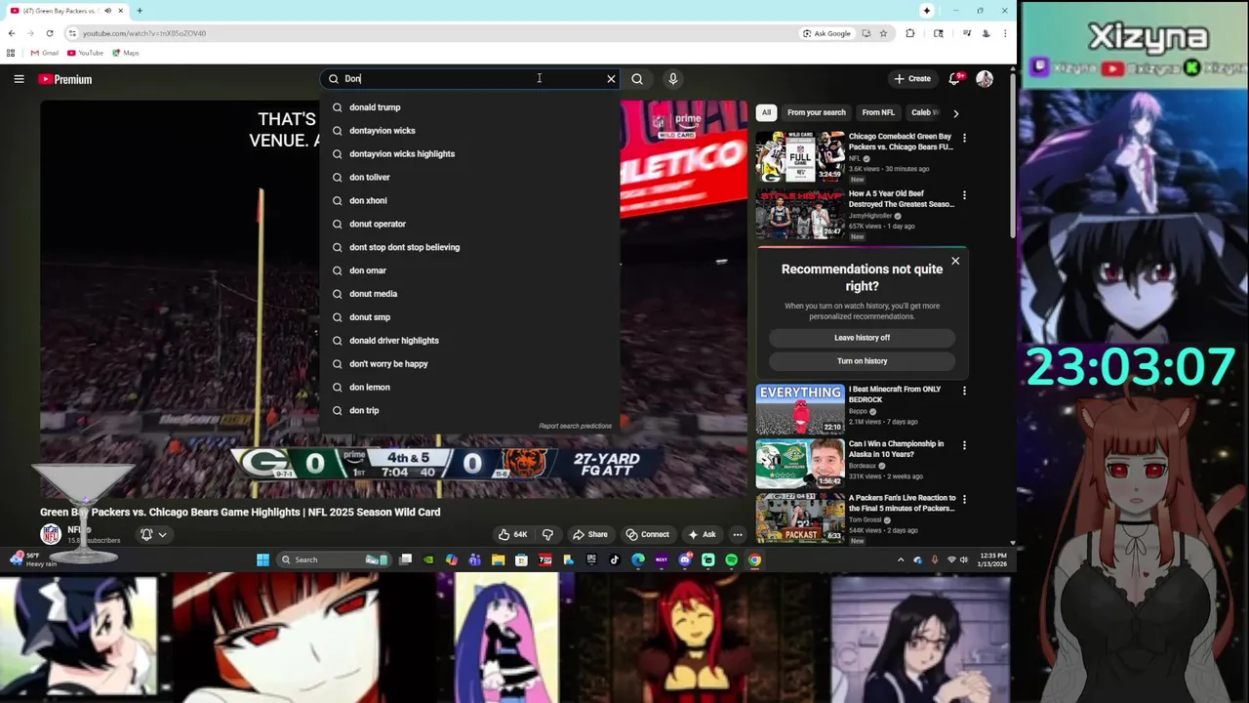The image size is (1249, 703).
Task: Choose 'don lemon' suggestion
Action: click(469, 388)
